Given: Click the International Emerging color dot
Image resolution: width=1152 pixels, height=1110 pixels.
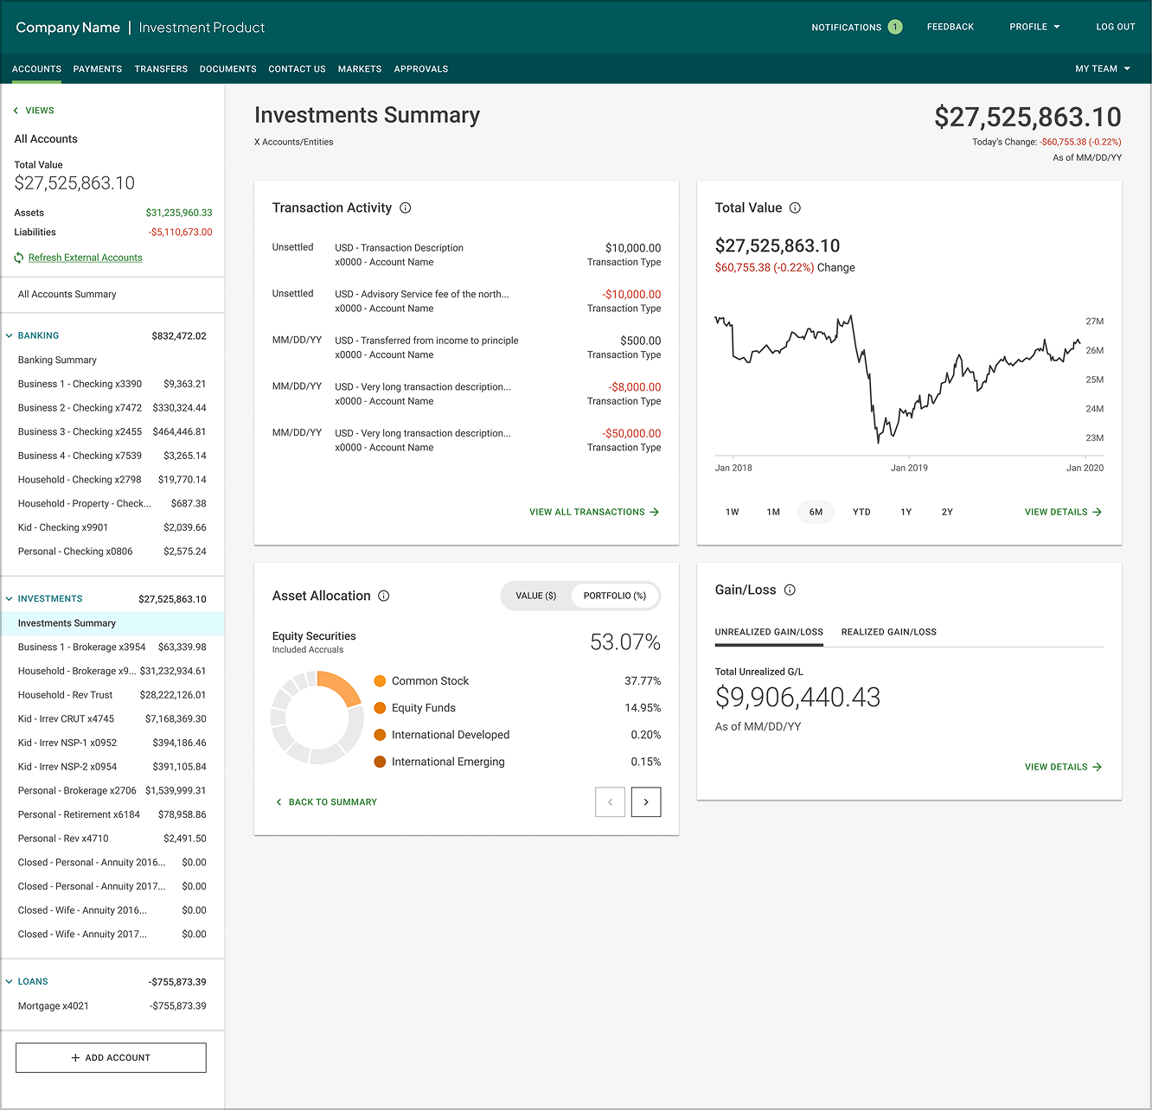Looking at the screenshot, I should click(380, 762).
